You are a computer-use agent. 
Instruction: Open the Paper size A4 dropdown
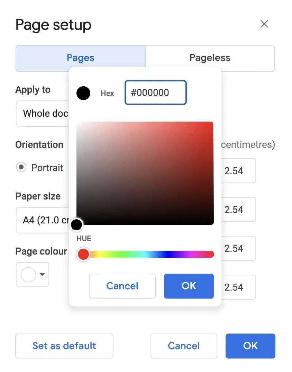[x=42, y=220]
